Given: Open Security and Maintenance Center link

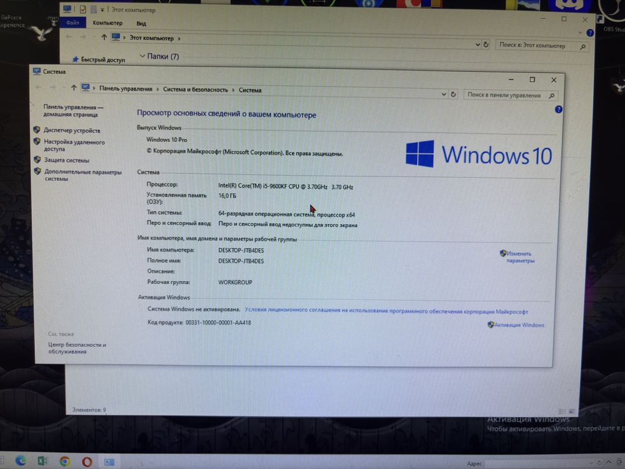Looking at the screenshot, I should click(x=77, y=348).
